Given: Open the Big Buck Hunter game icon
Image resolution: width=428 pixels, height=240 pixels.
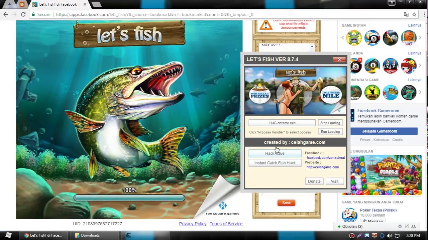Looking at the screenshot, I should coord(372,92).
